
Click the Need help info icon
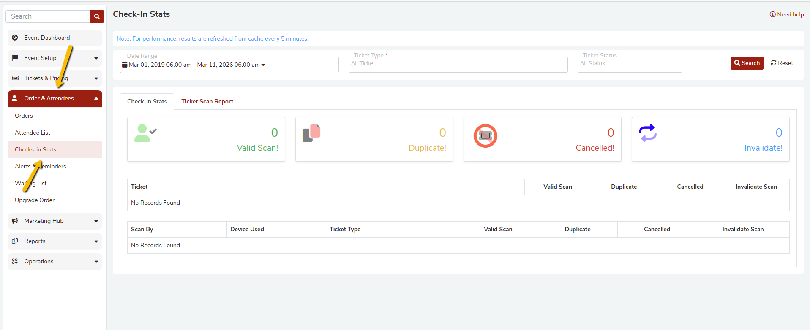coord(772,14)
